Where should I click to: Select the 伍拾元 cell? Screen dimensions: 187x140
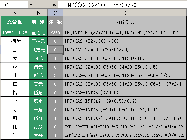(x=38, y=41)
